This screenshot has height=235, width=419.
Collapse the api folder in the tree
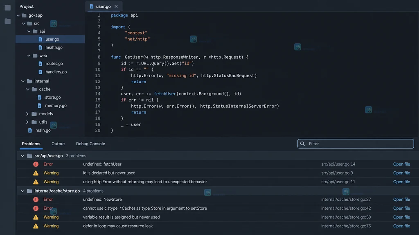(29, 31)
